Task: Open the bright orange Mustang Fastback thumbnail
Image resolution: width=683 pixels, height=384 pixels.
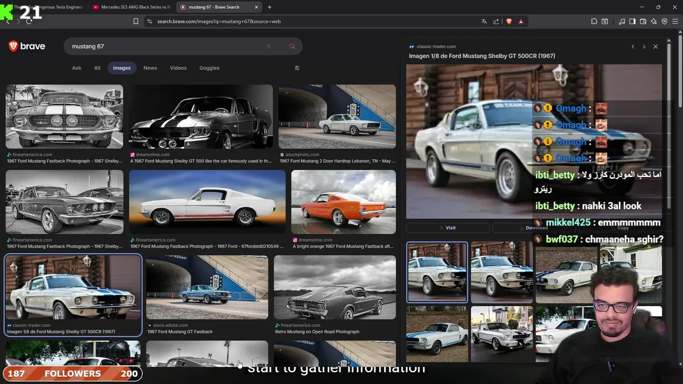Action: (344, 202)
